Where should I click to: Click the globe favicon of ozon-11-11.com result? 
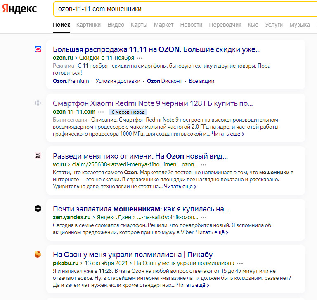point(38,103)
